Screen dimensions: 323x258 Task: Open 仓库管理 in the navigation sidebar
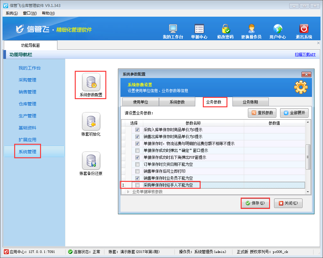coord(27,104)
